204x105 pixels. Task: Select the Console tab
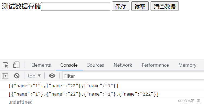pos(69,65)
